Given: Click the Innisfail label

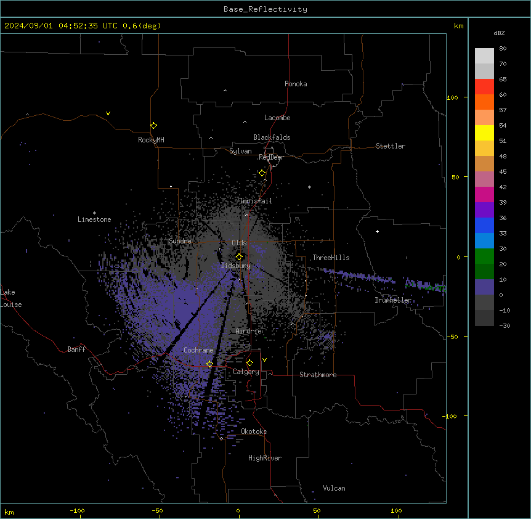Looking at the screenshot, I should point(256,201).
